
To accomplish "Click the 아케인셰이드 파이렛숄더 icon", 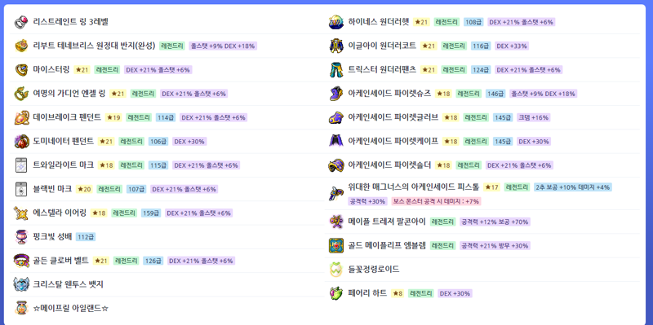I will click(336, 165).
